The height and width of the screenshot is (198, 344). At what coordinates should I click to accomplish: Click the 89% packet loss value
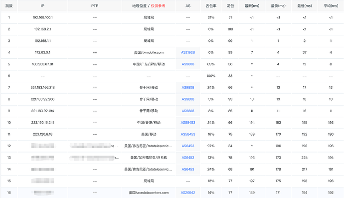[211, 64]
